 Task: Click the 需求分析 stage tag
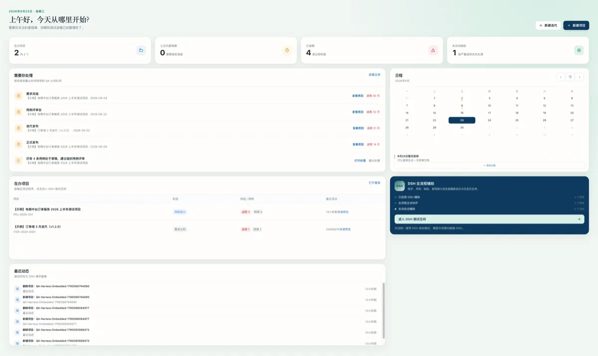tap(180, 229)
